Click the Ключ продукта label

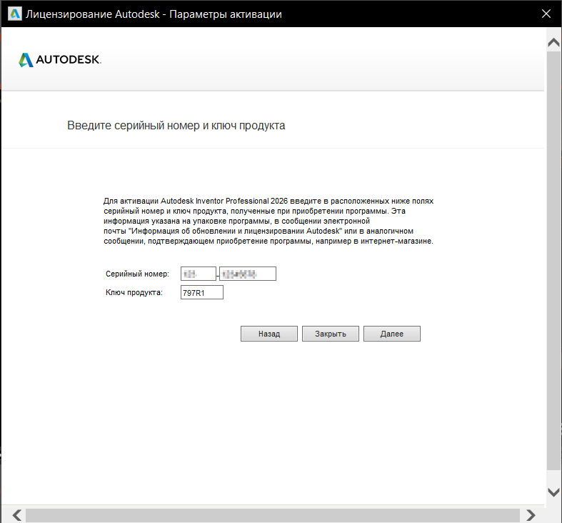[134, 293]
